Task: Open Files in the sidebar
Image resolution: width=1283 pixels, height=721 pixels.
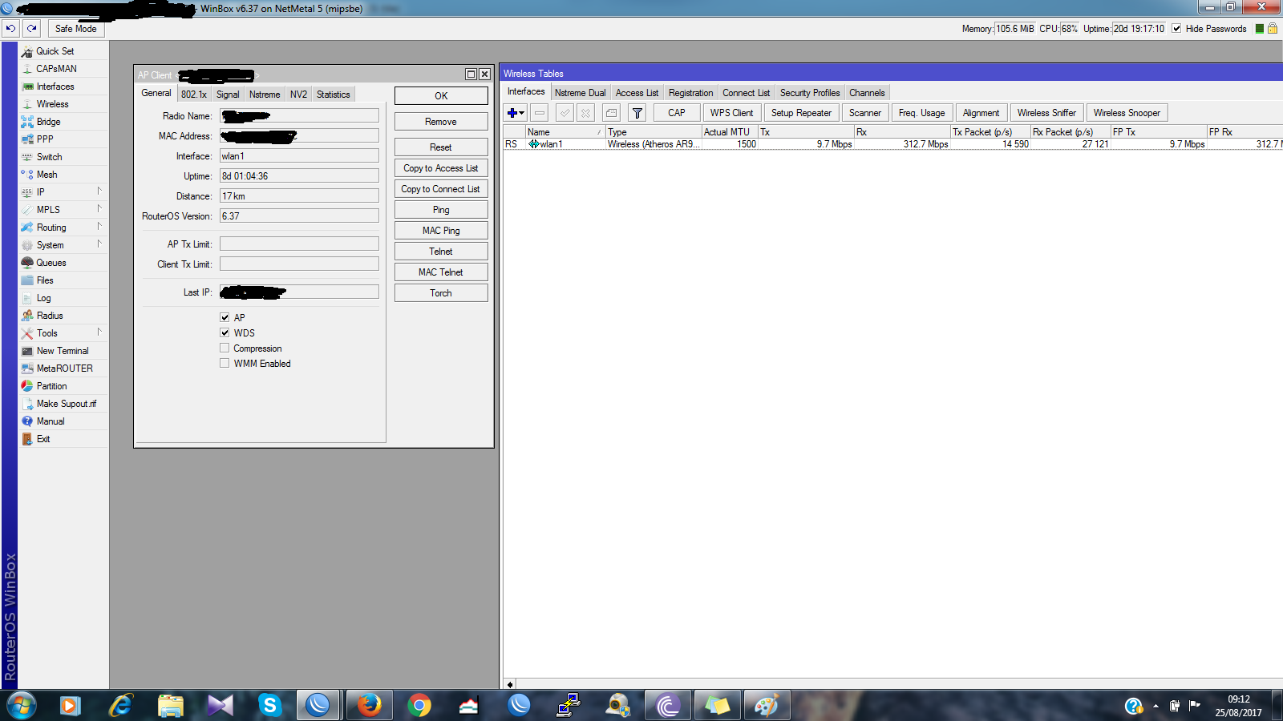Action: 45,280
